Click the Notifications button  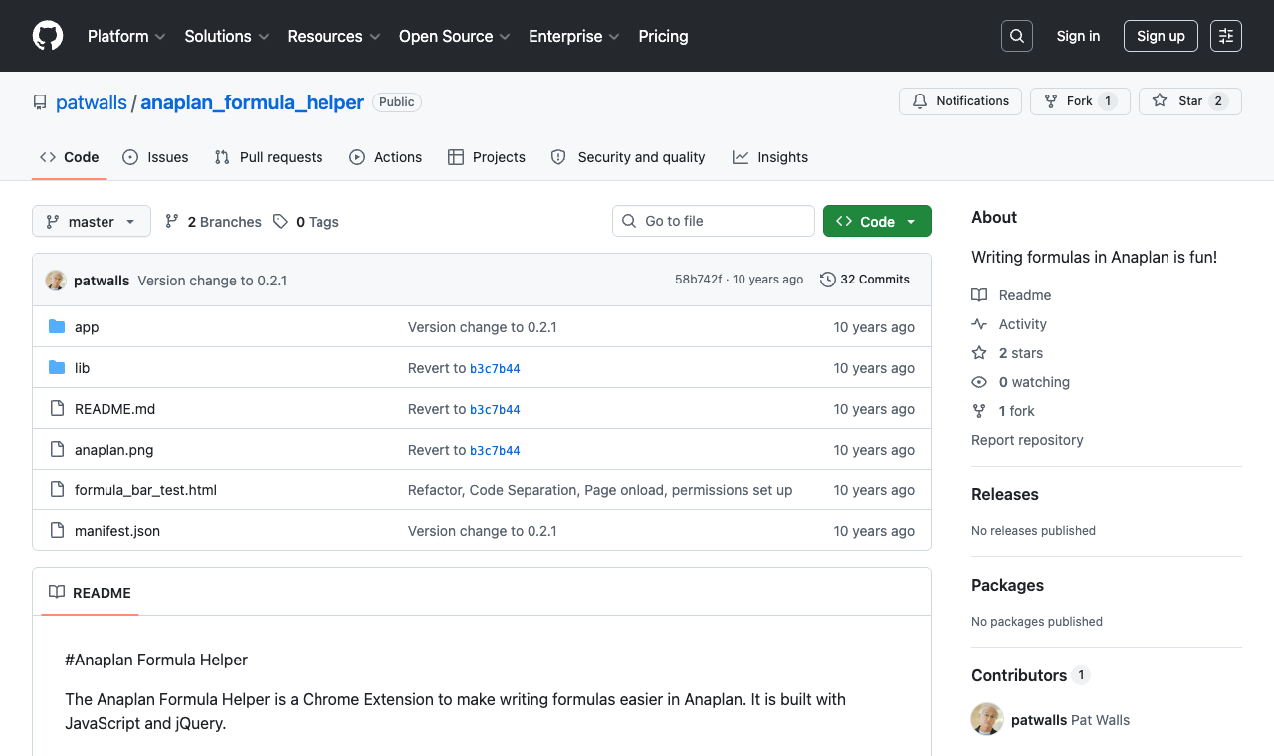coord(960,101)
